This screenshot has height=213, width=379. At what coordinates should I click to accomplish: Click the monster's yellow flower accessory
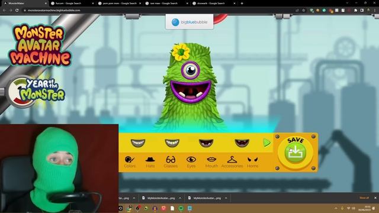point(181,52)
